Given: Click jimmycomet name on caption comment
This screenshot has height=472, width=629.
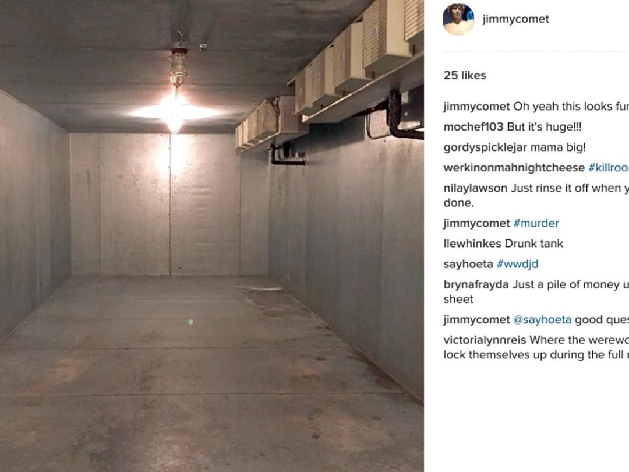Looking at the screenshot, I should click(476, 107).
